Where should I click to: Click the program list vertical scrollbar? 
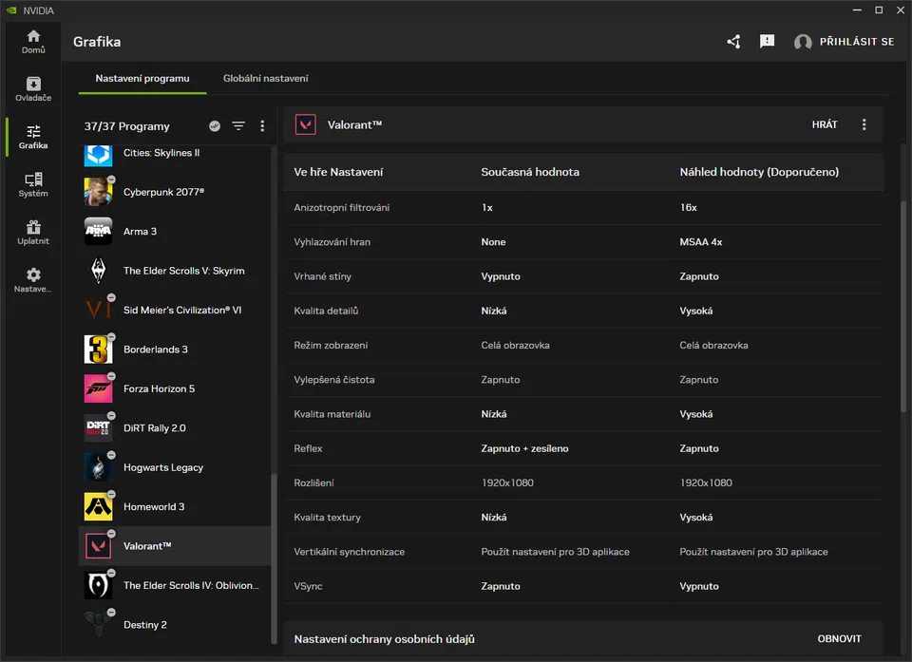click(x=275, y=560)
